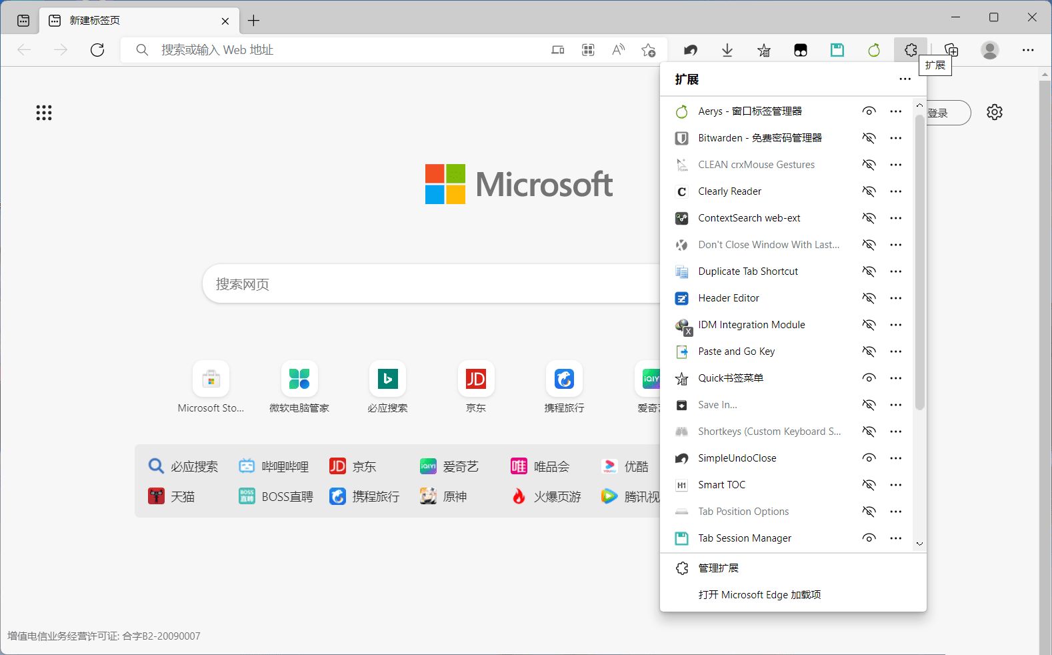Open the downloads toolbar icon
The image size is (1052, 655).
pyautogui.click(x=727, y=50)
